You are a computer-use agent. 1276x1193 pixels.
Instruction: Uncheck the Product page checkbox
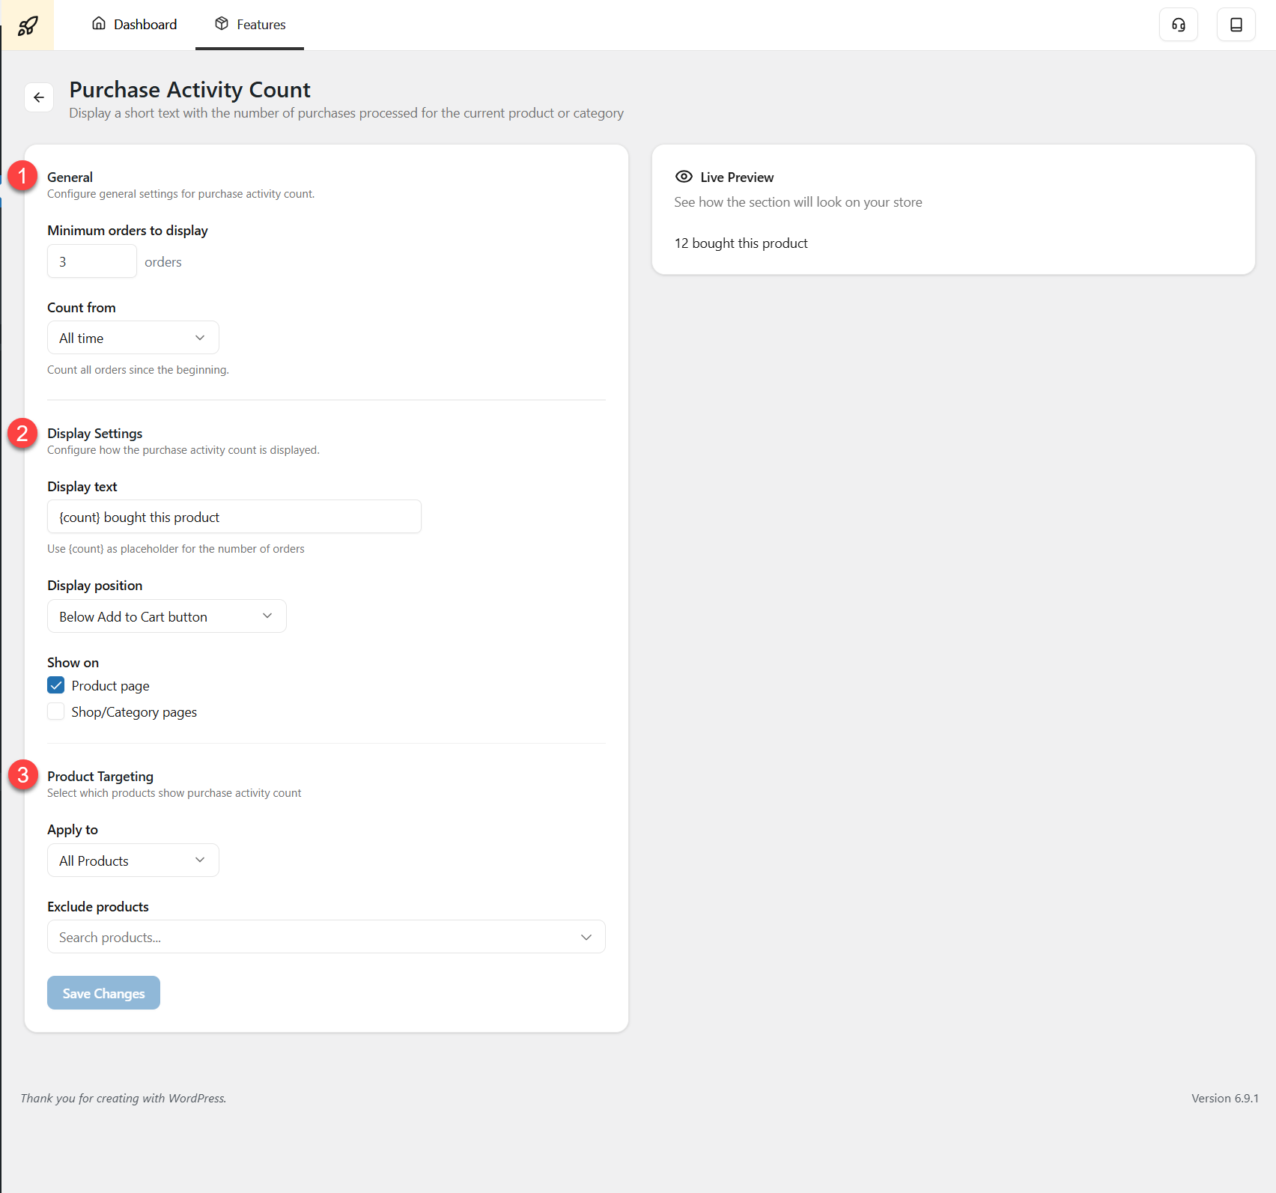[x=56, y=685]
